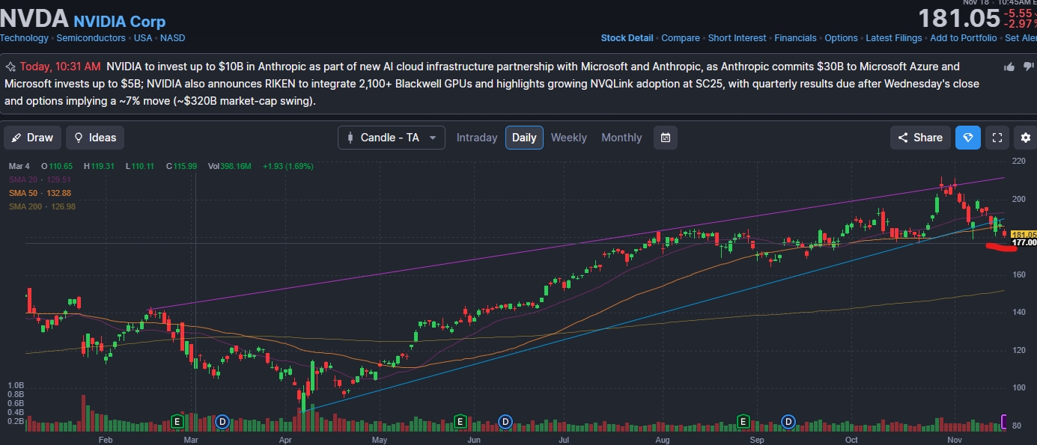Click the dividend D marker near June
The width and height of the screenshot is (1037, 445).
tap(505, 422)
